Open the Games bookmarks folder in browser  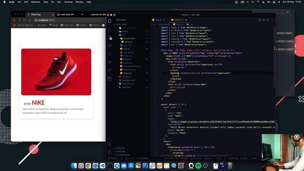tap(95, 25)
